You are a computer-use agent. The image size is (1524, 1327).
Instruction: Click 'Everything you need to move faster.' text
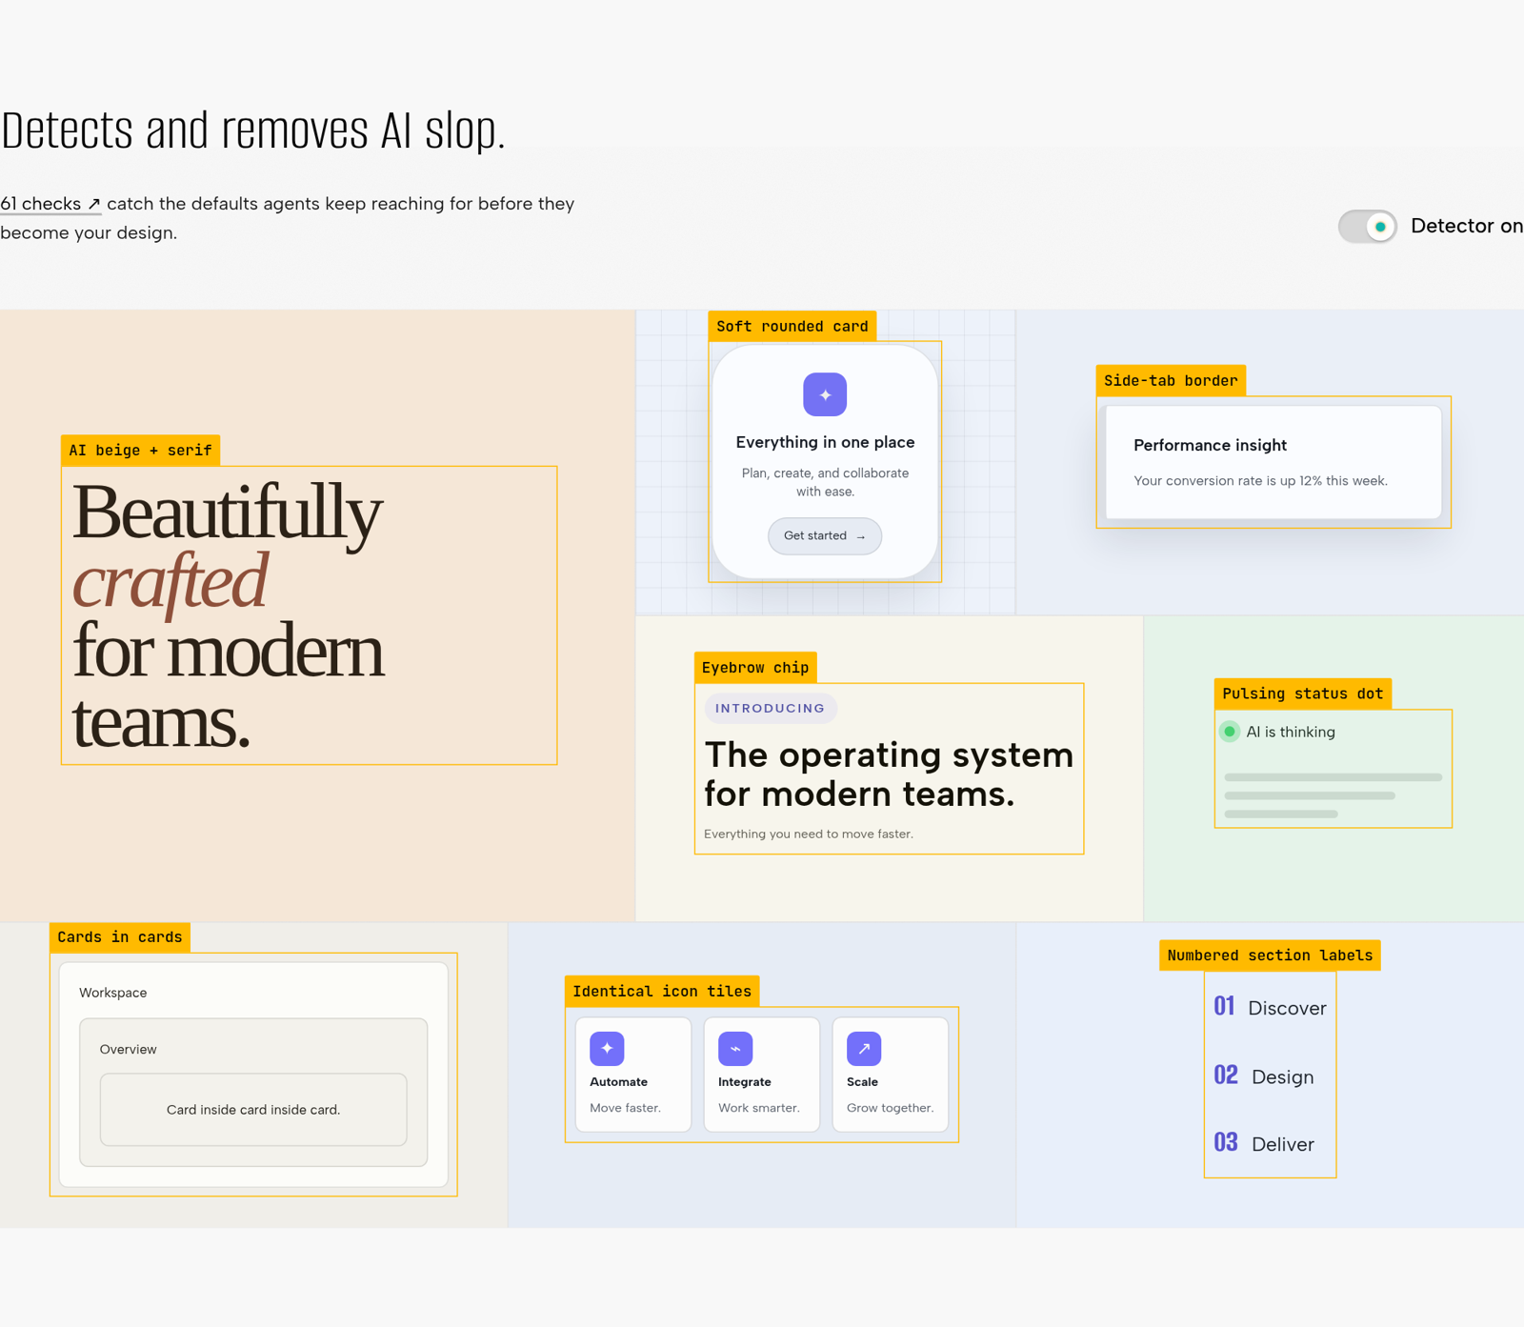[809, 834]
